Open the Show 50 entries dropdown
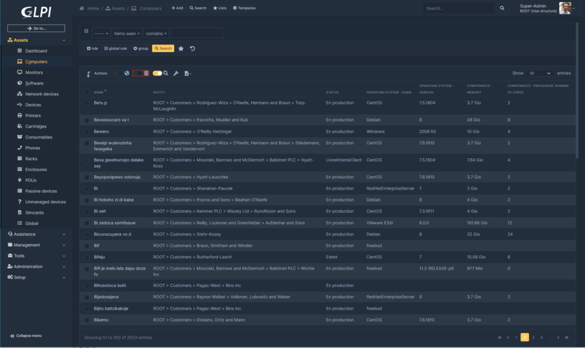The image size is (585, 348). coord(540,74)
